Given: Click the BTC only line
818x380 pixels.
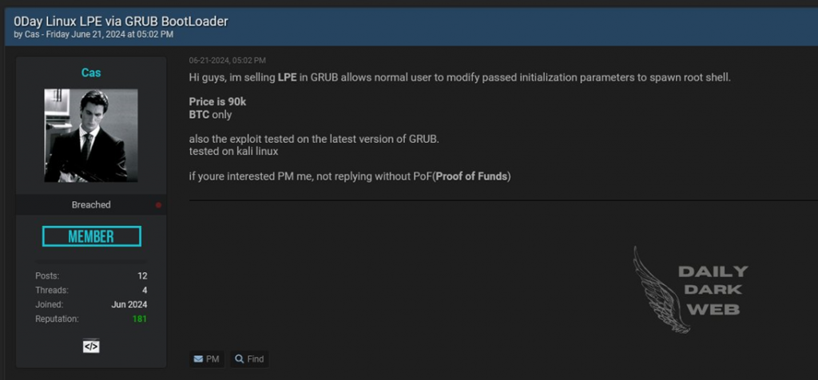Looking at the screenshot, I should pyautogui.click(x=210, y=115).
